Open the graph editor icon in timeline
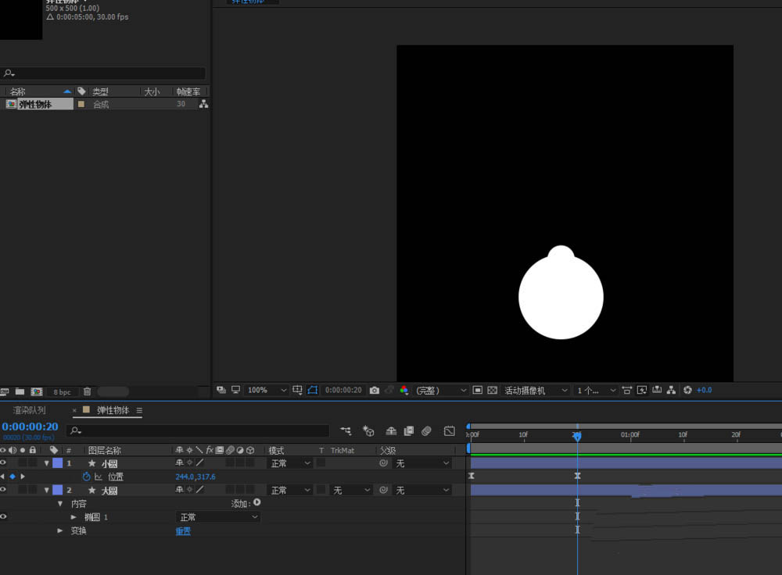 449,430
